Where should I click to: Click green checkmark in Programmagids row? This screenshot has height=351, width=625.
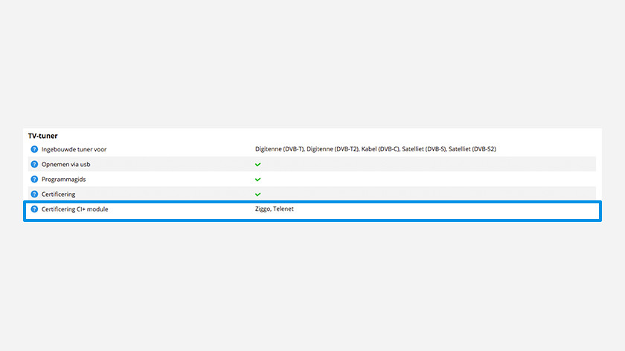(258, 179)
